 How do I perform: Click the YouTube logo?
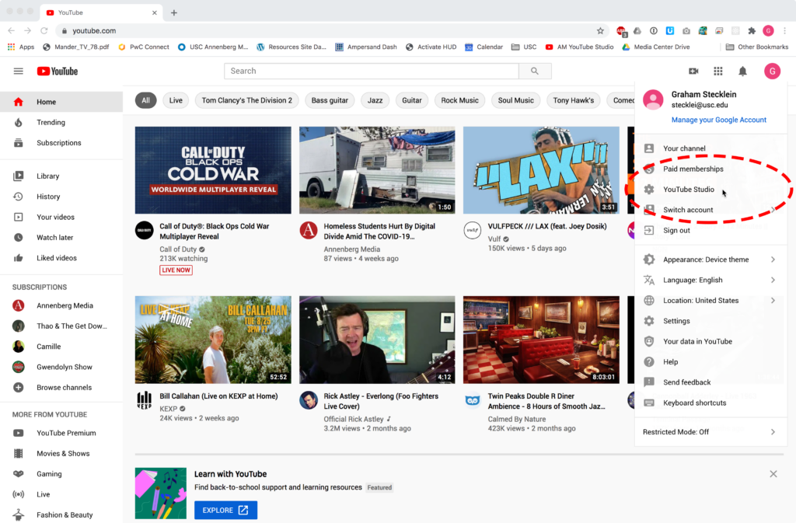click(x=58, y=71)
